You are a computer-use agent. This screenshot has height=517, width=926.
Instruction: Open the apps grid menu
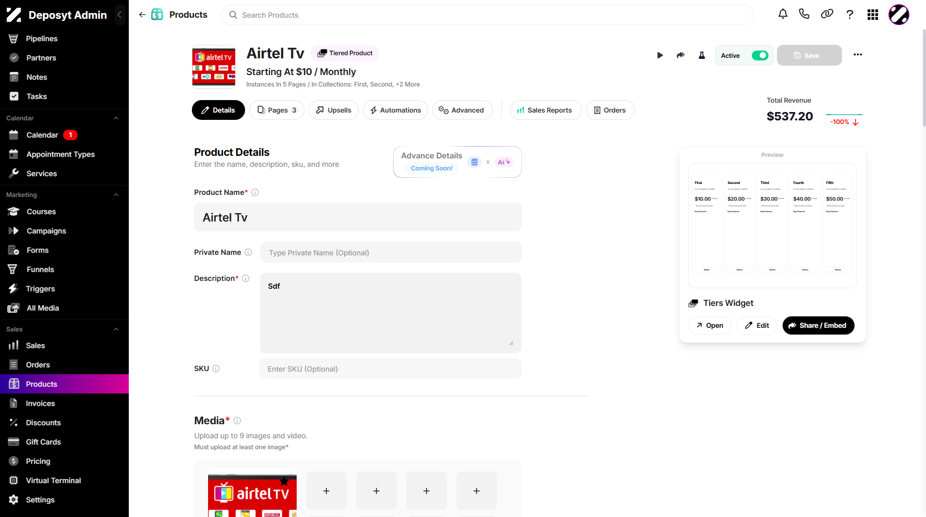coord(873,15)
